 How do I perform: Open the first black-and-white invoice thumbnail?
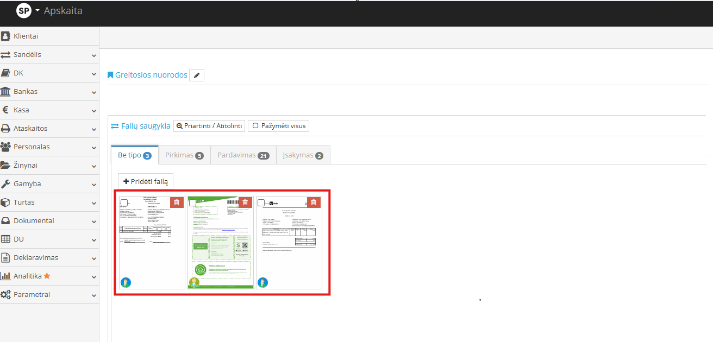point(152,243)
